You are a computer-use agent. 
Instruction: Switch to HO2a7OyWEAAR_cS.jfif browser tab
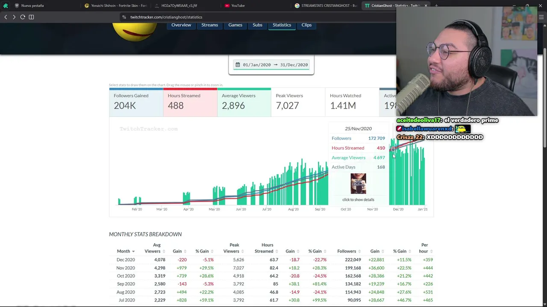click(179, 6)
